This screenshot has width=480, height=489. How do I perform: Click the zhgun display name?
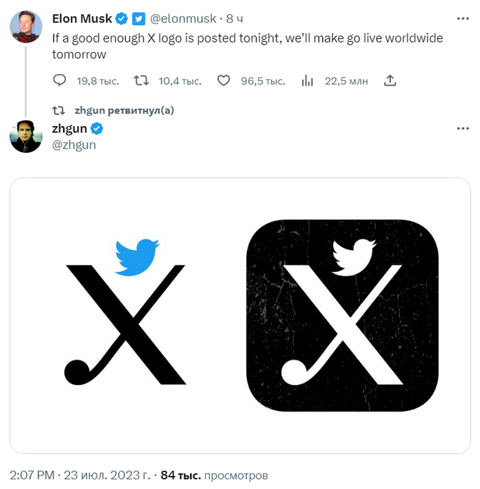point(70,128)
